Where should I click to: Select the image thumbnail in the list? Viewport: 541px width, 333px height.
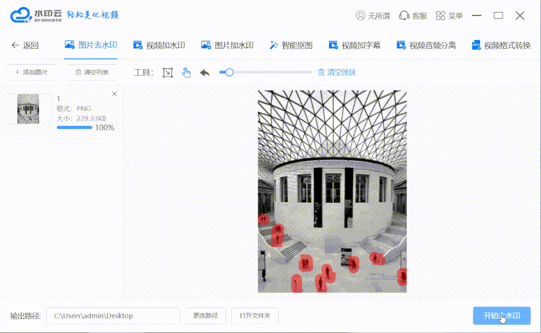point(28,109)
